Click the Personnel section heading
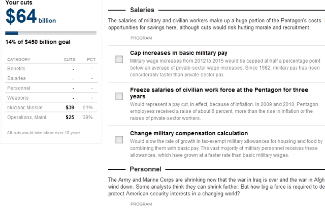 click(145, 169)
